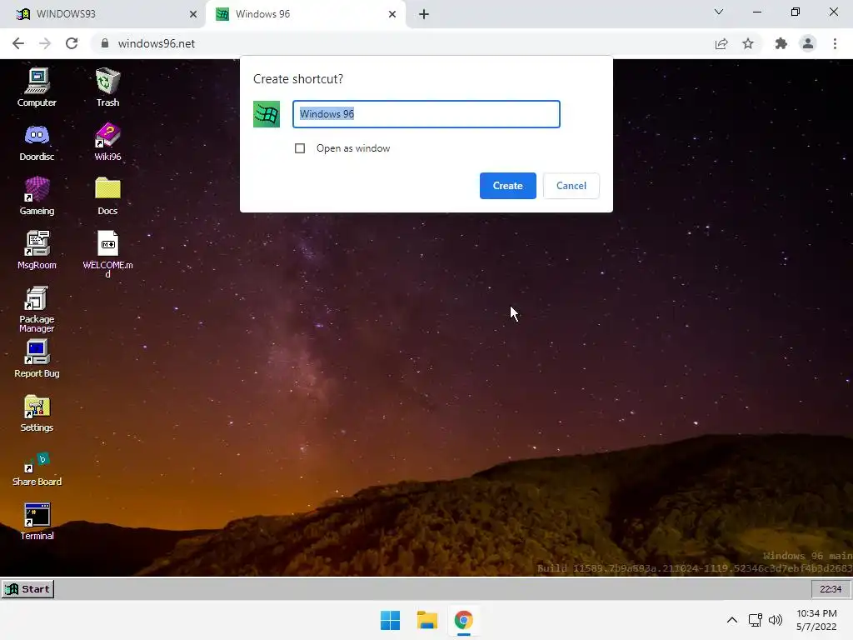This screenshot has width=853, height=640.
Task: Open the Chrome three-dot menu
Action: [835, 43]
